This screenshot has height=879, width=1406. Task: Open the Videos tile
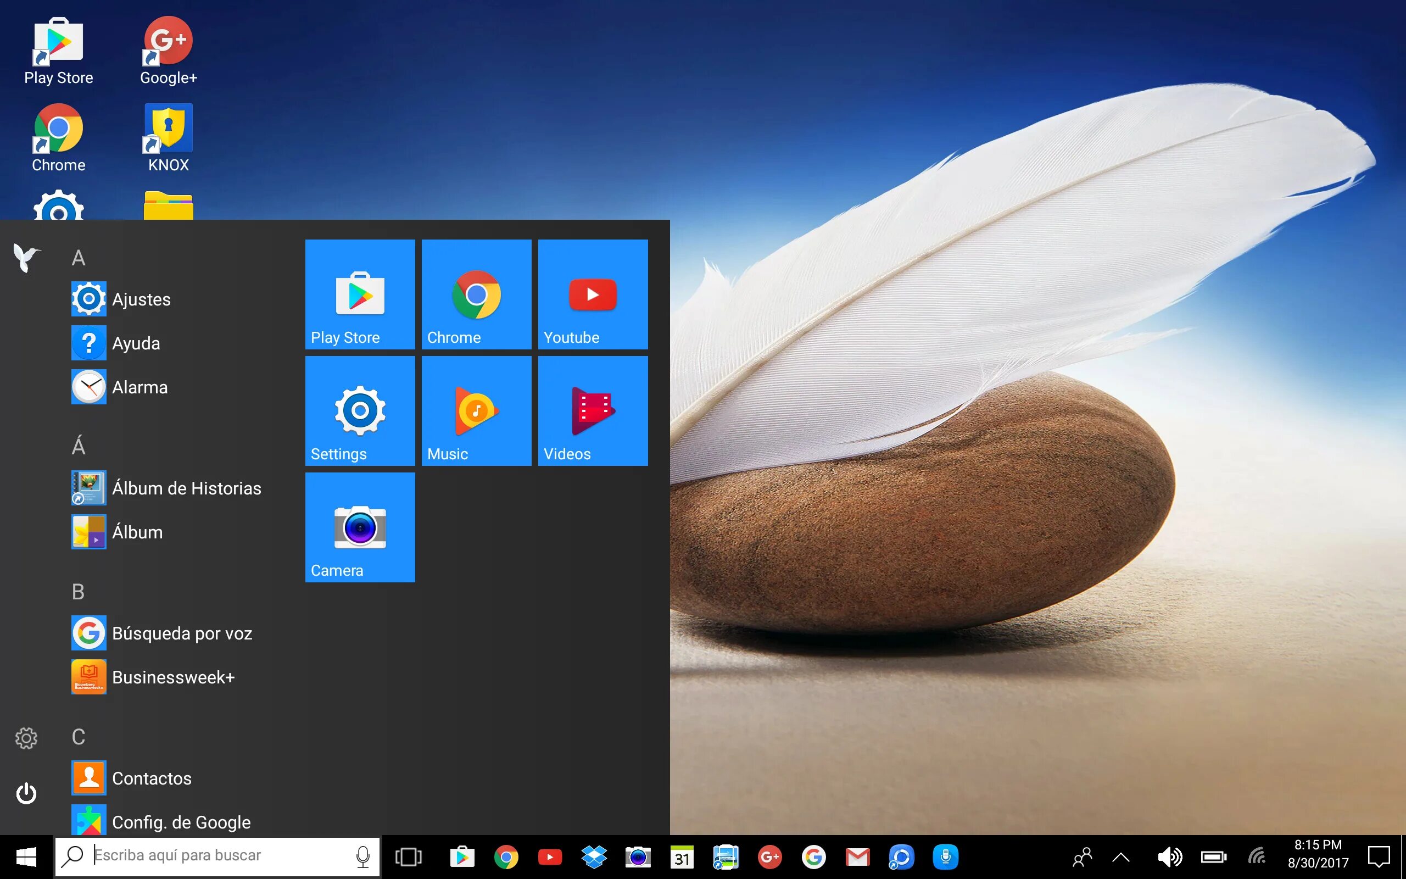click(593, 410)
